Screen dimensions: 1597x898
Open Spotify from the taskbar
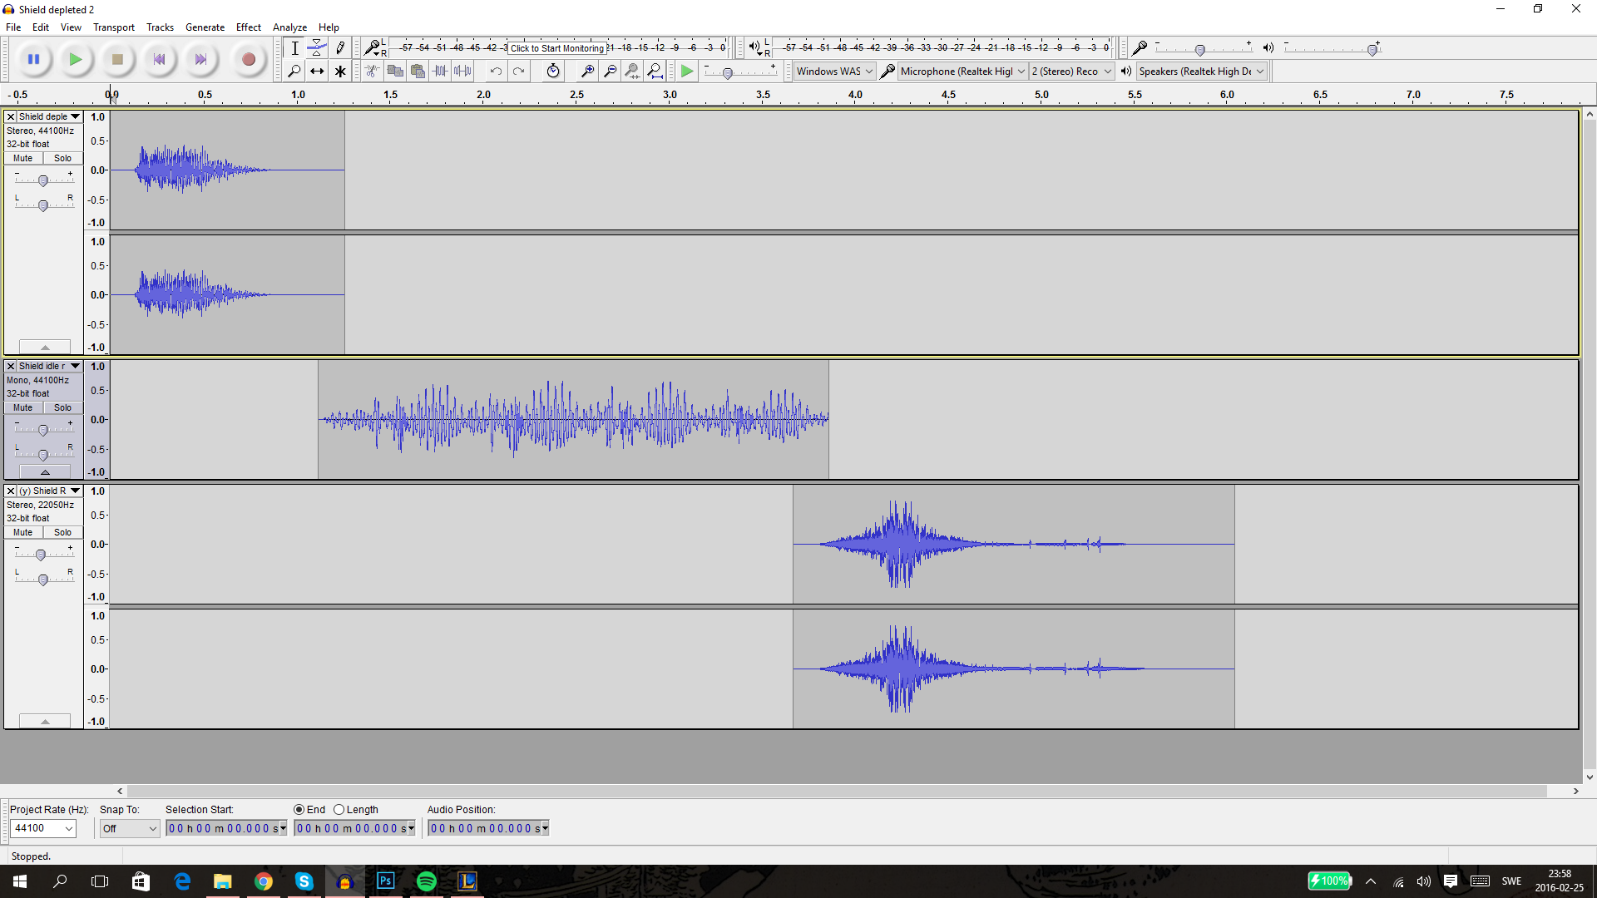coord(427,881)
